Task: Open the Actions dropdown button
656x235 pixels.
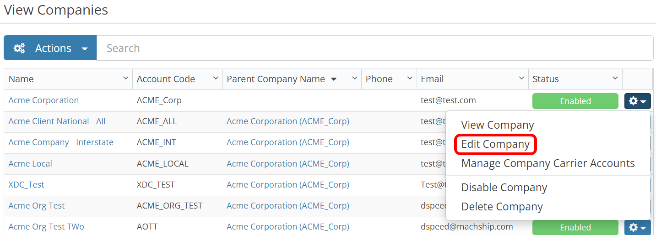Action: [50, 48]
